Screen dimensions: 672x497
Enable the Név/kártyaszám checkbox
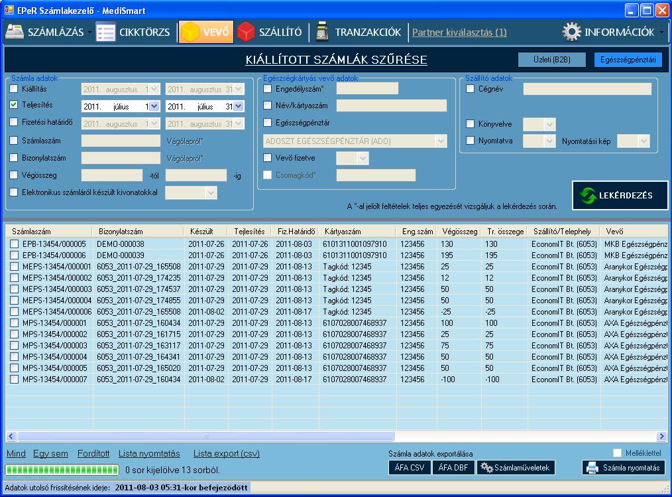point(268,105)
